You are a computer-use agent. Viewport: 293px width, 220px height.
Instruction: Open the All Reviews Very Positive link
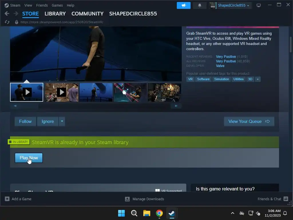(x=226, y=61)
